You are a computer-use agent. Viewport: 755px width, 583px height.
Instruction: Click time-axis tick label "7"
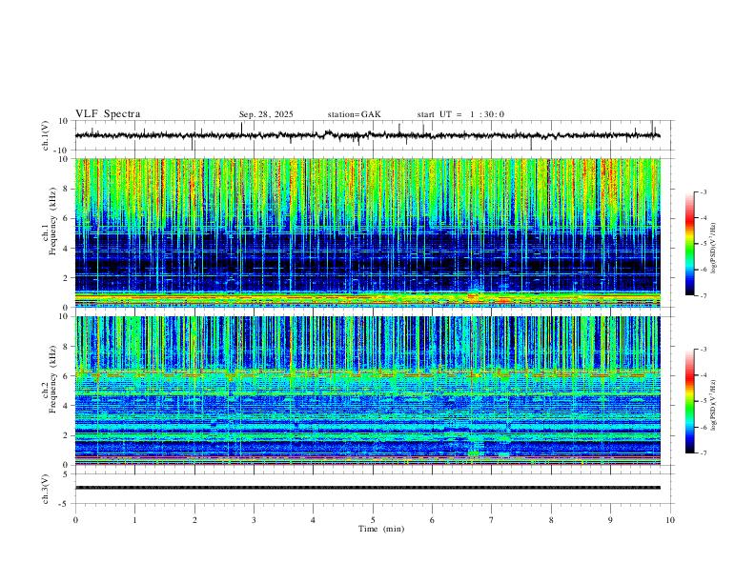(492, 520)
